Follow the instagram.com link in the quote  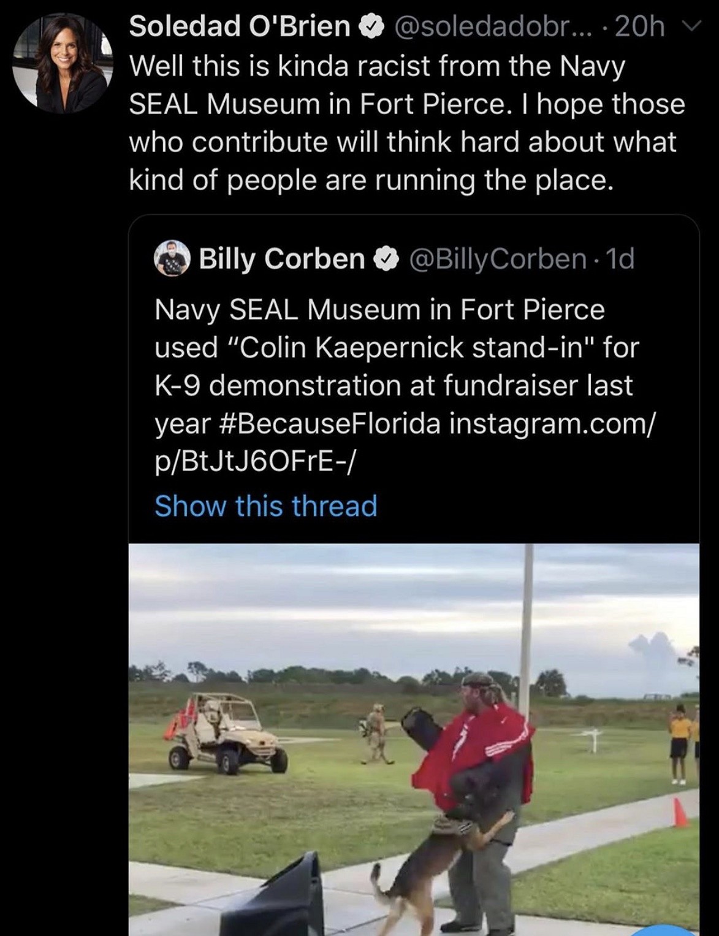click(x=552, y=423)
